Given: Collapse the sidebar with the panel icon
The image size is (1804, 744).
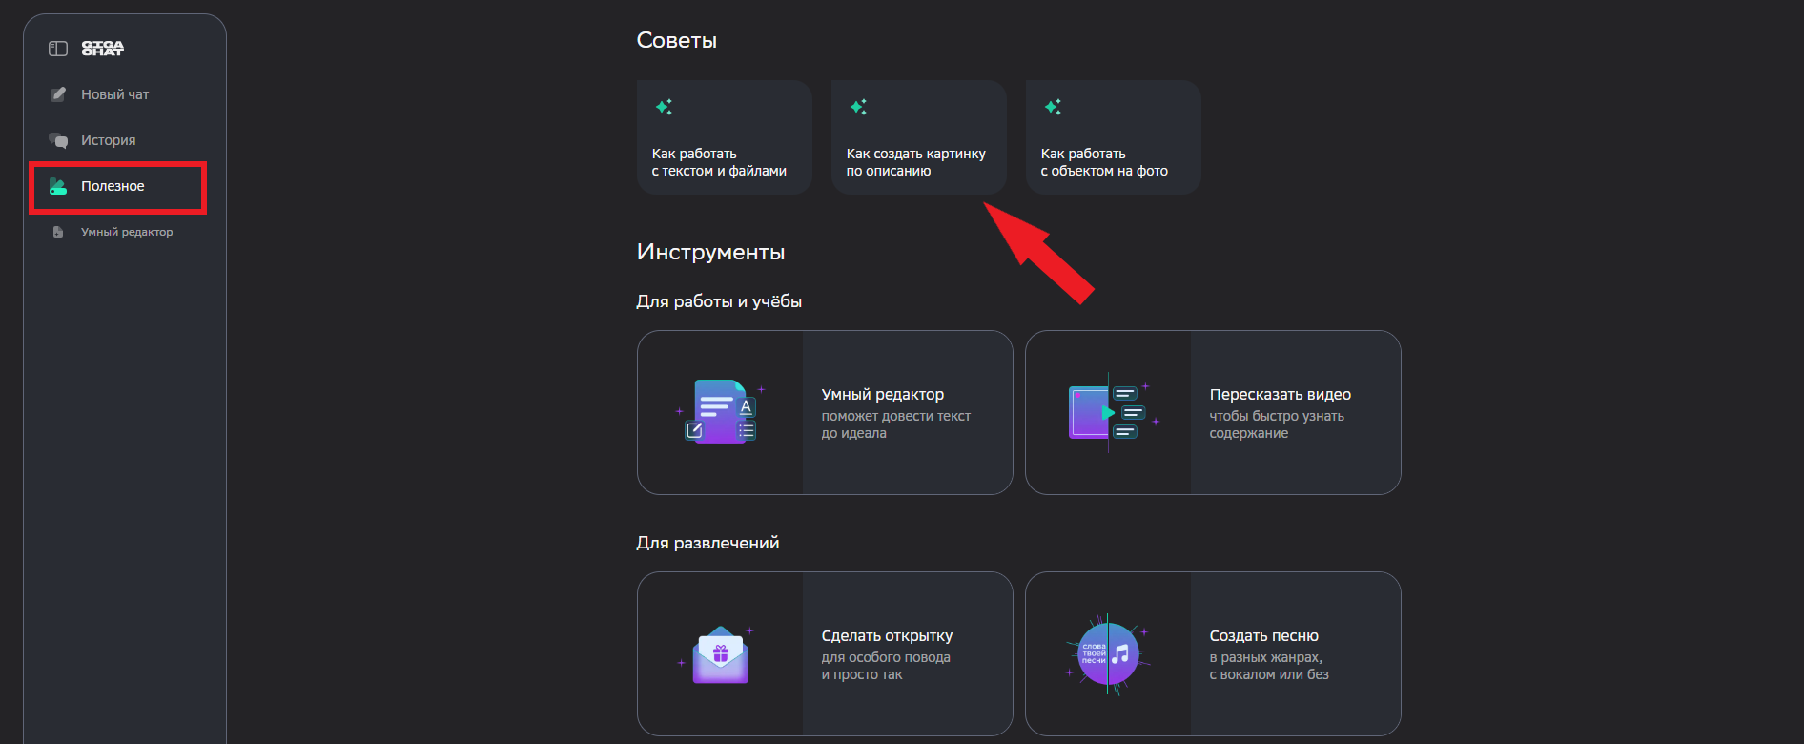Looking at the screenshot, I should click(x=58, y=49).
